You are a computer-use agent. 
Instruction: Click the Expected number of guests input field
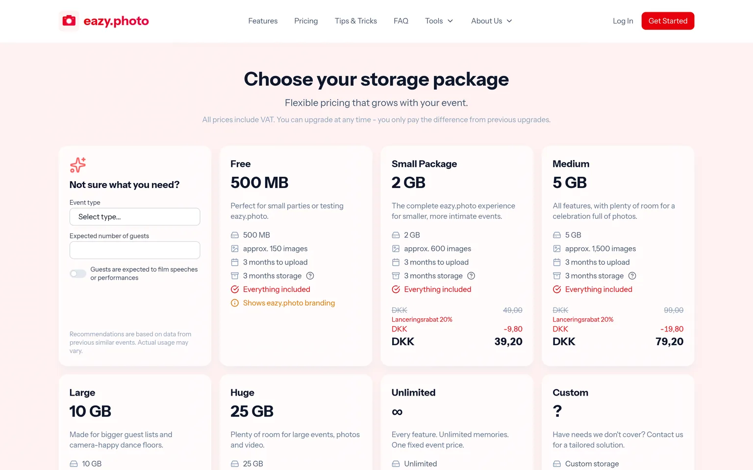135,250
